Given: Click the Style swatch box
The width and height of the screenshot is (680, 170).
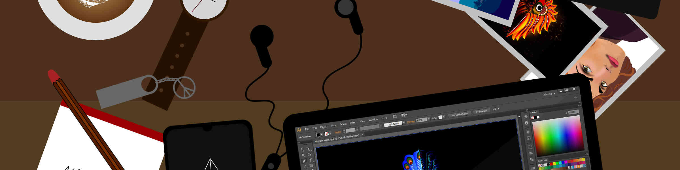Looking at the screenshot, I should (440, 117).
